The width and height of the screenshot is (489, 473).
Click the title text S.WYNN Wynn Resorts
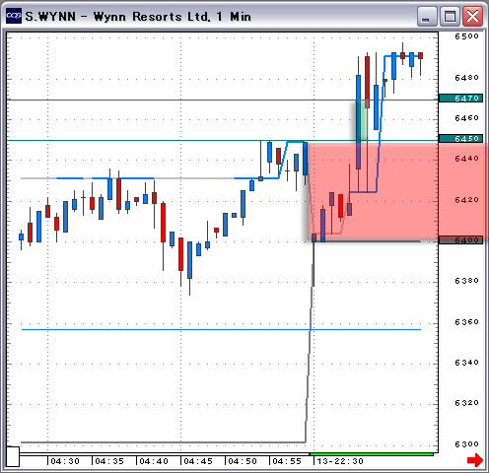(138, 17)
